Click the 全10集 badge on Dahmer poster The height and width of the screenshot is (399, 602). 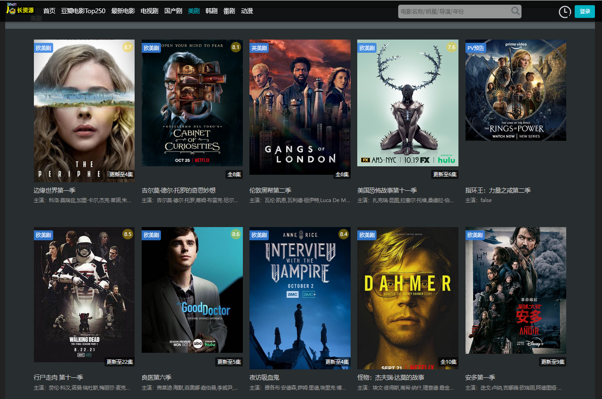pos(448,362)
